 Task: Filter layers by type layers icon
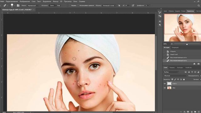192,72
